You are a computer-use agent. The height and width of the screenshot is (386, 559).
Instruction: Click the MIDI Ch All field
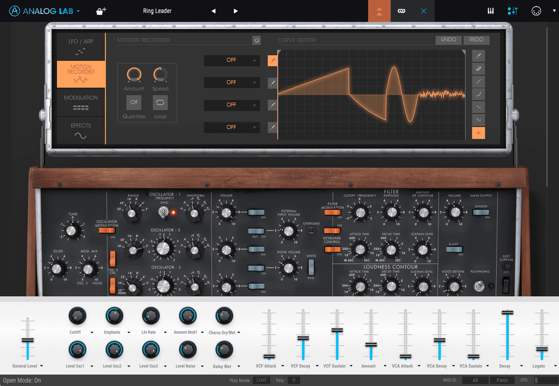pos(475,380)
